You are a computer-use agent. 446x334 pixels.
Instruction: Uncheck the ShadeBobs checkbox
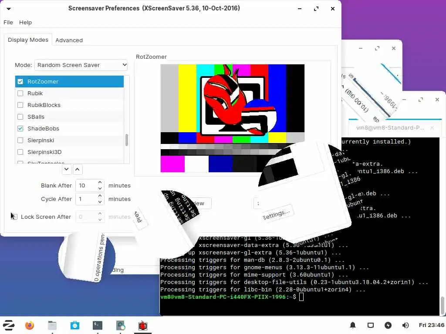pyautogui.click(x=20, y=128)
